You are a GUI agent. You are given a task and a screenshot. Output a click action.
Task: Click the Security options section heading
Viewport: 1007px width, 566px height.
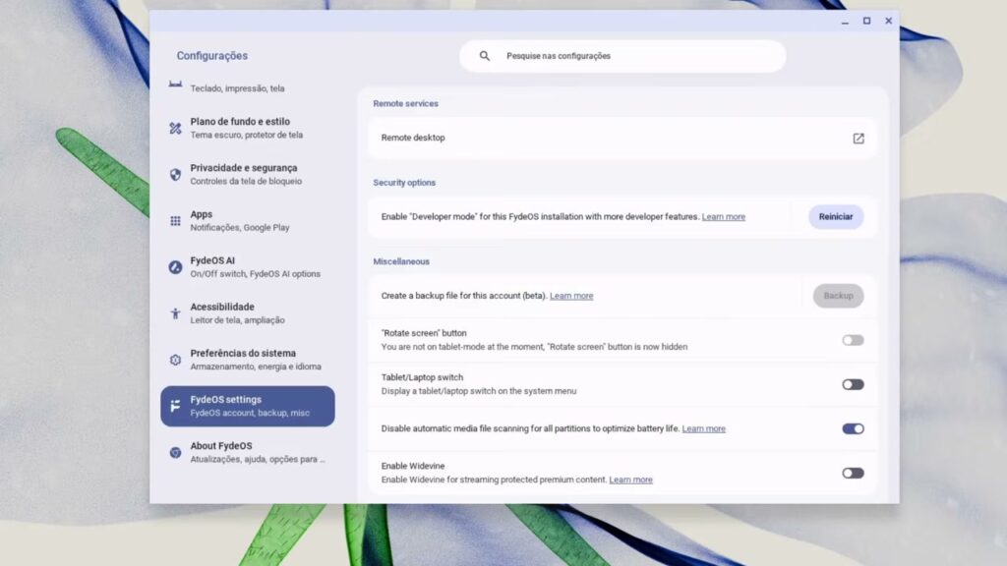pos(404,183)
